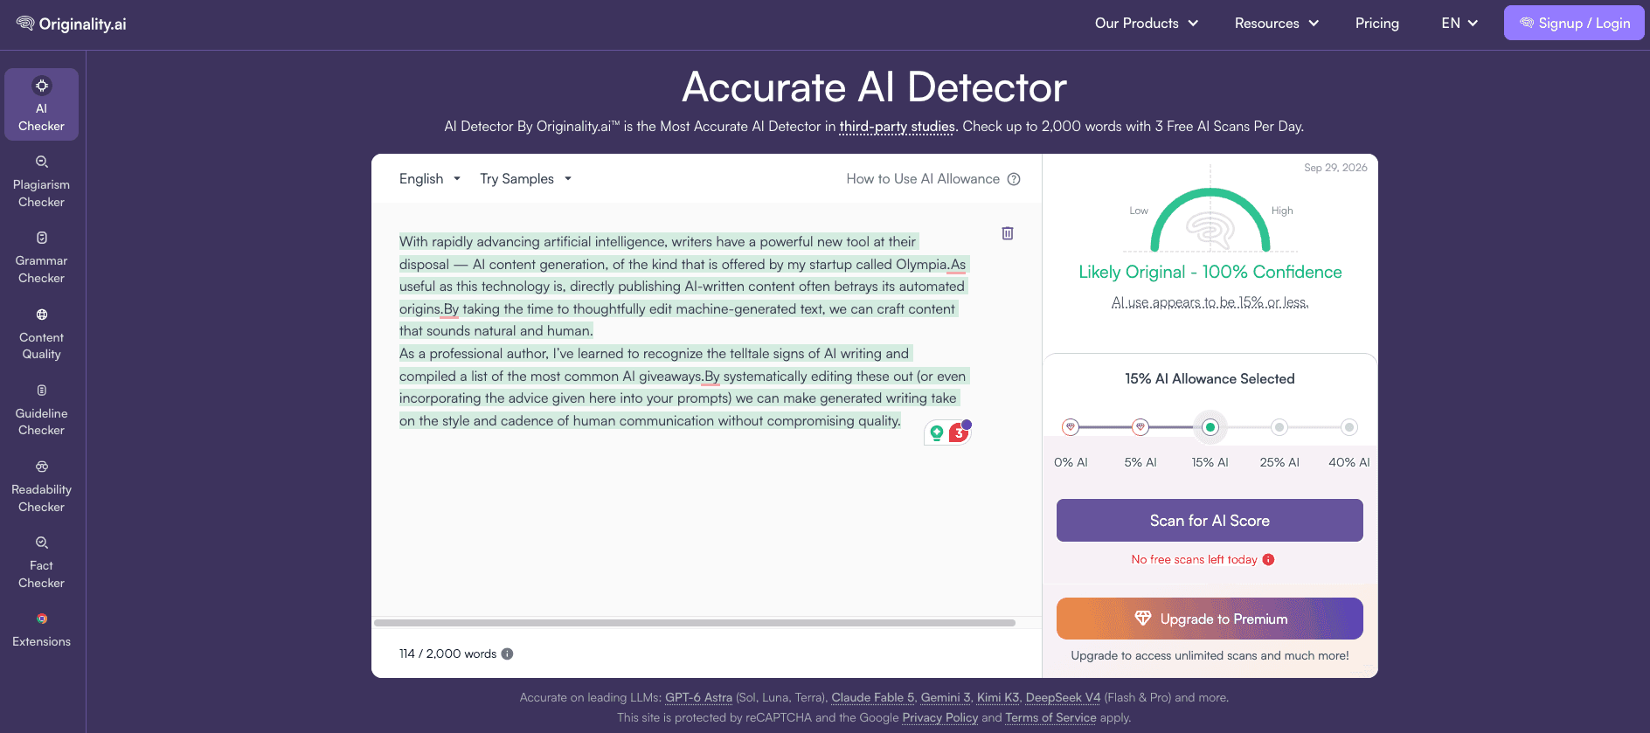Viewport: 1650px width, 733px height.
Task: Click Upgrade to Premium button
Action: click(x=1210, y=619)
